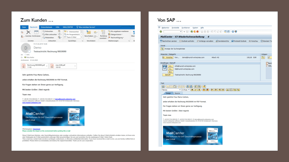Click the Verschieben folder icon

click(89, 32)
